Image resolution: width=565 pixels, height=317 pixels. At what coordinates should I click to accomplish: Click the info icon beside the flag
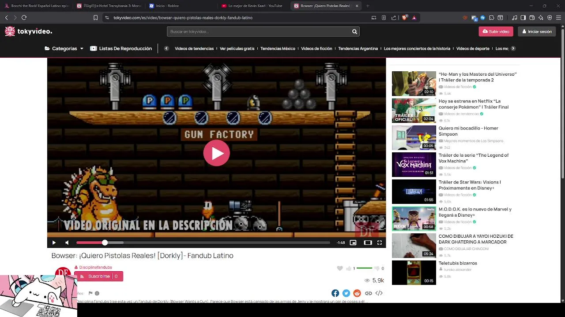97,293
